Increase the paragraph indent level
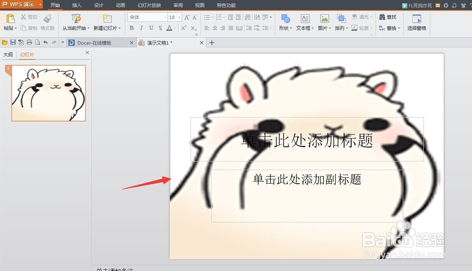The width and height of the screenshot is (472, 271). pos(238,17)
